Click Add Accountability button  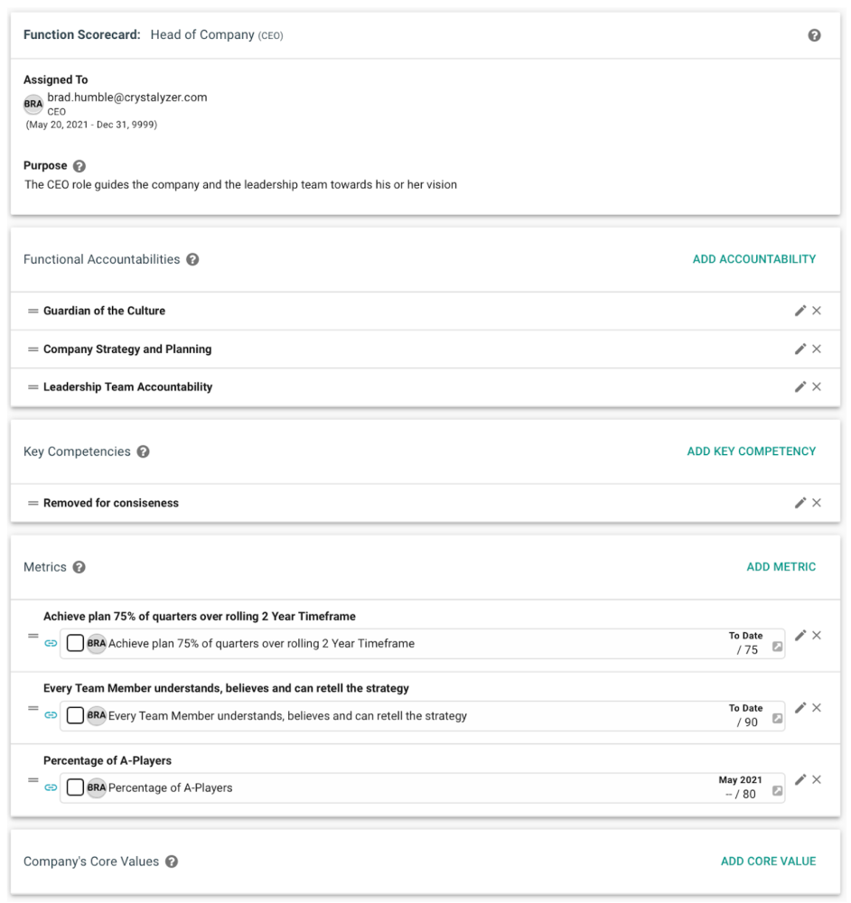[753, 259]
